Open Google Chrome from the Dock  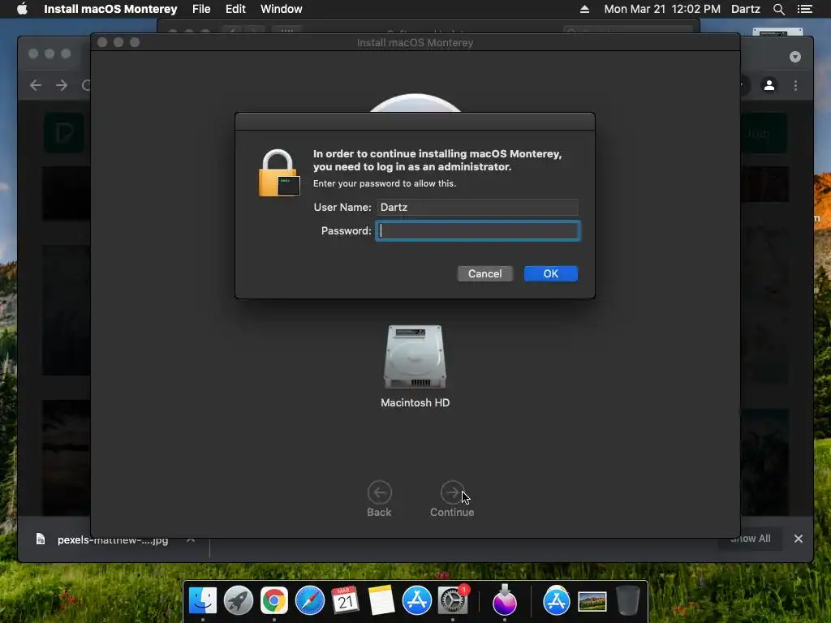tap(274, 601)
